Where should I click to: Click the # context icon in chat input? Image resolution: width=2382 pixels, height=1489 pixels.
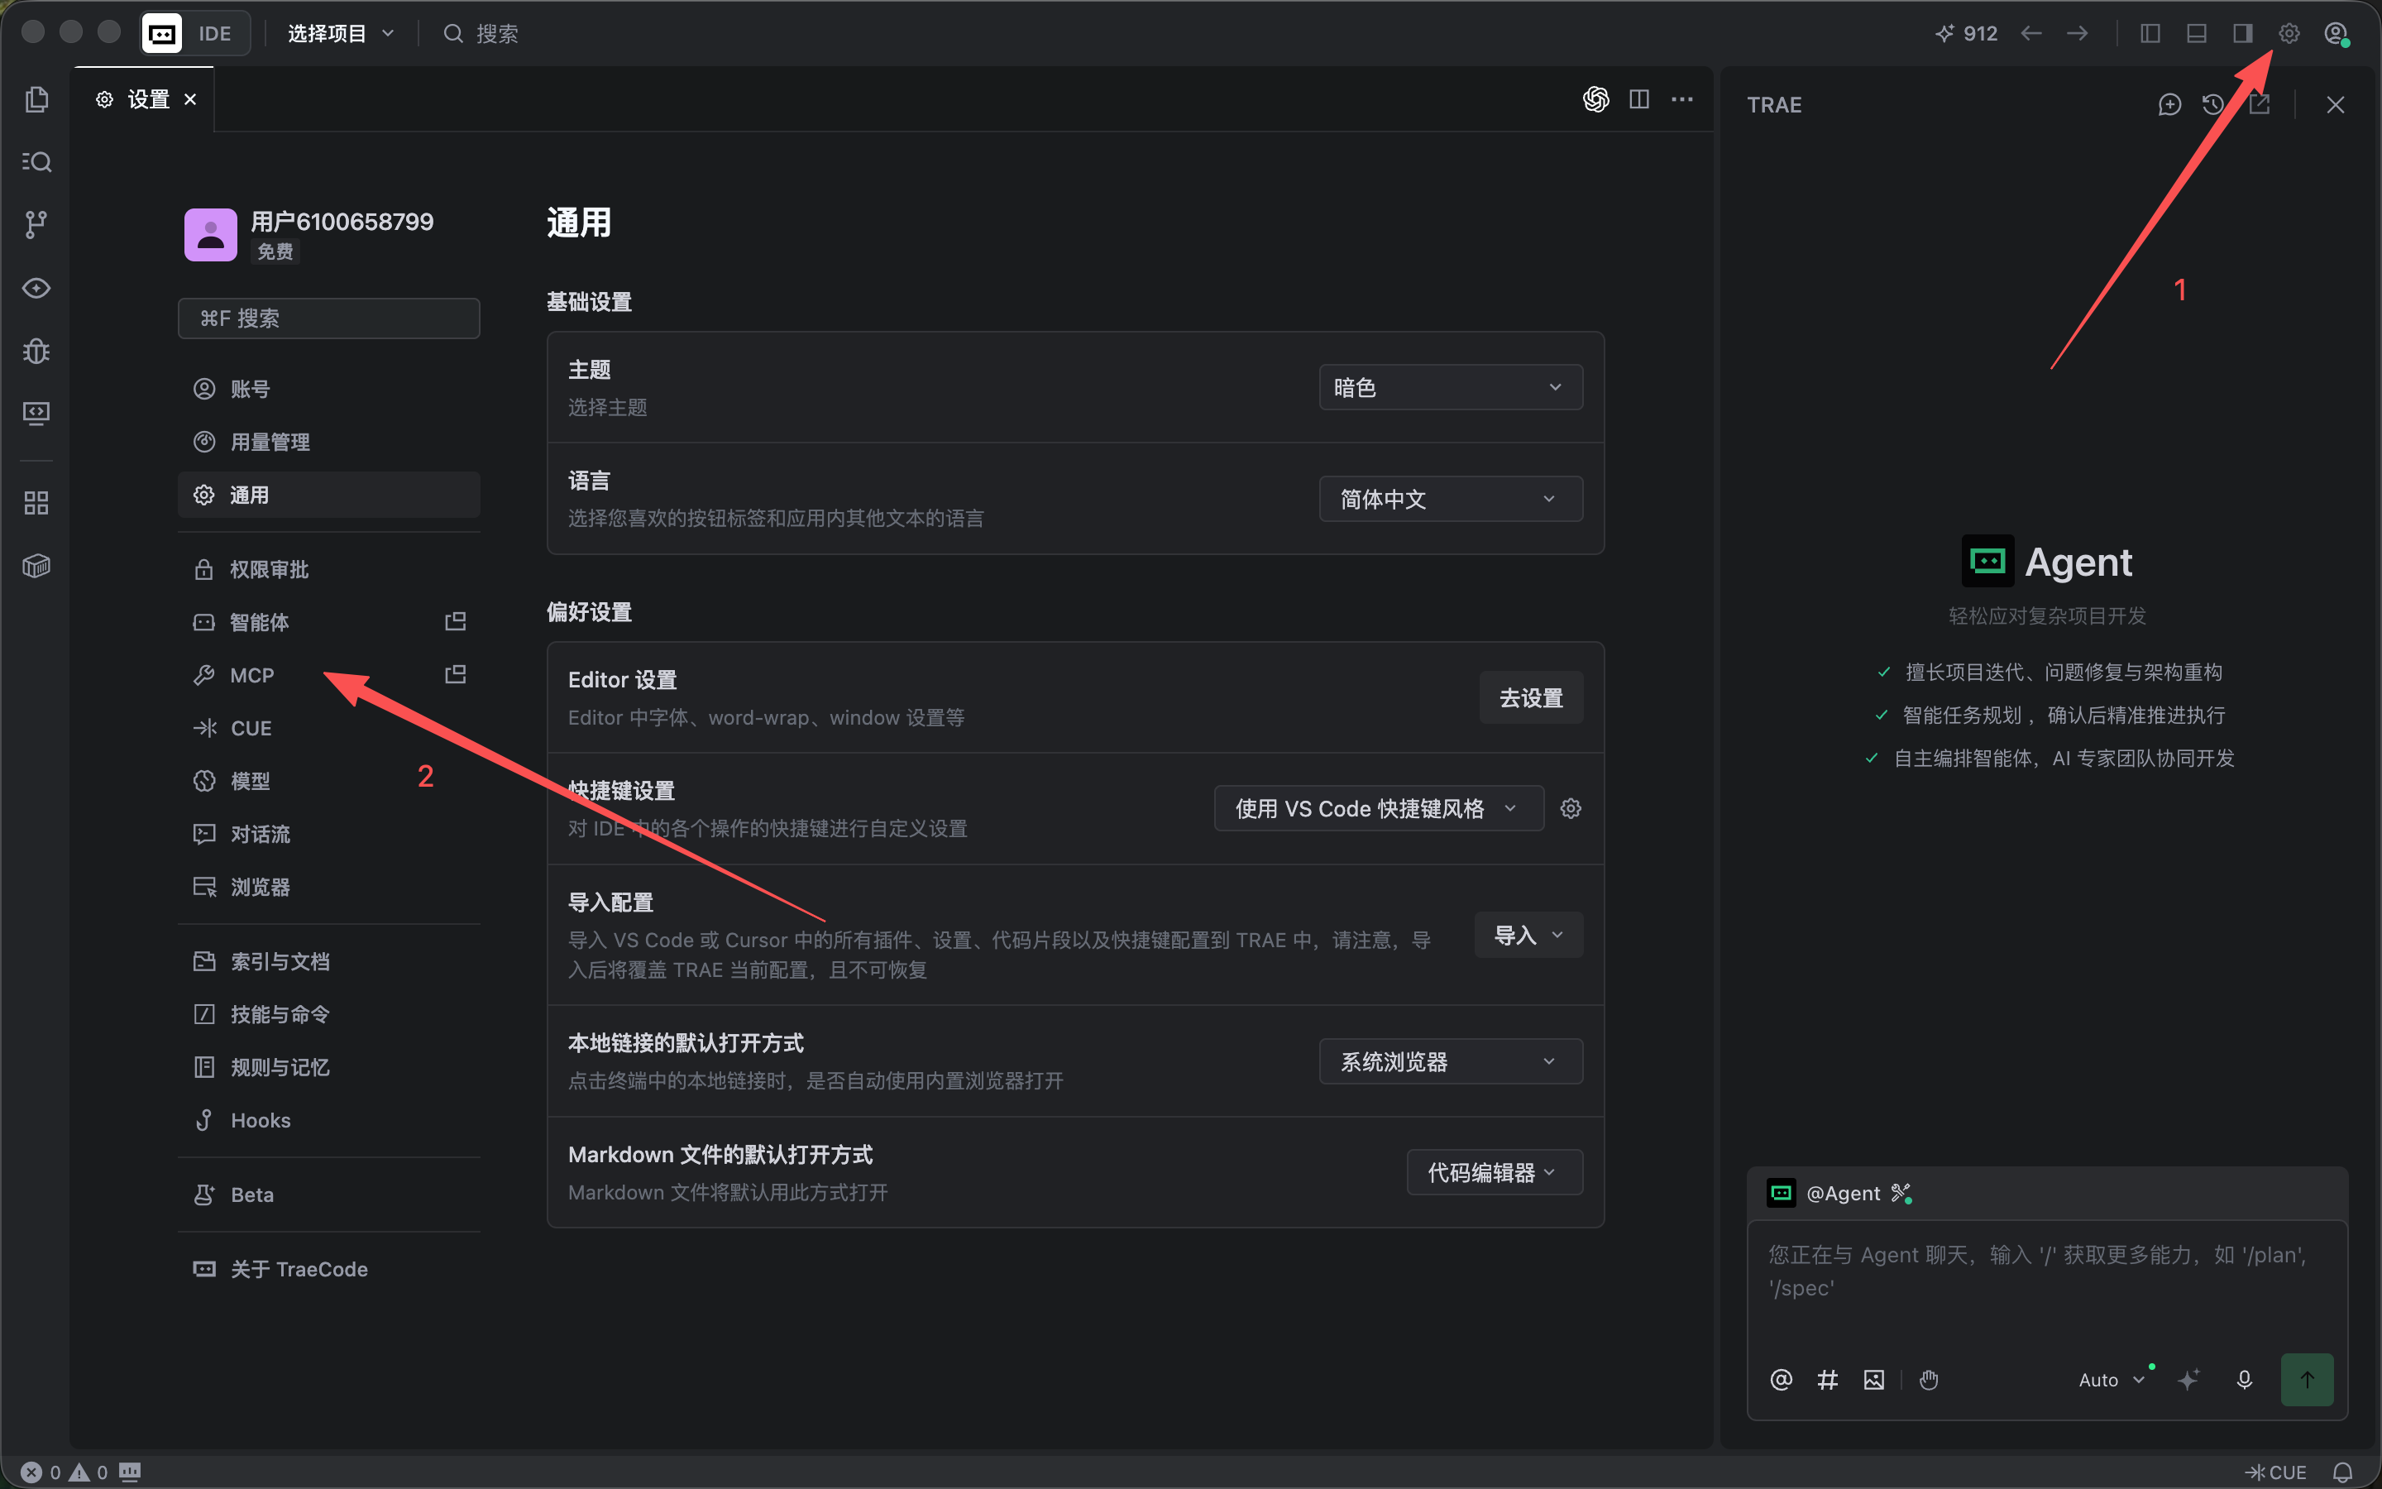1828,1380
